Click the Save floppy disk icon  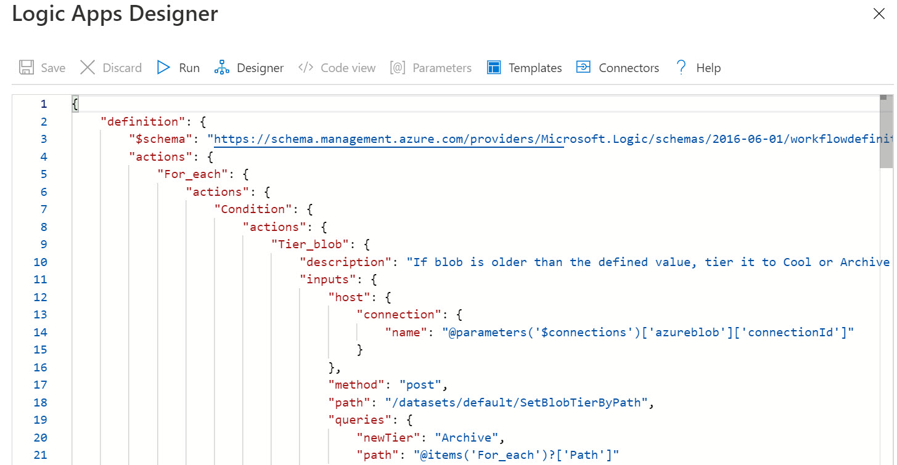[x=27, y=68]
